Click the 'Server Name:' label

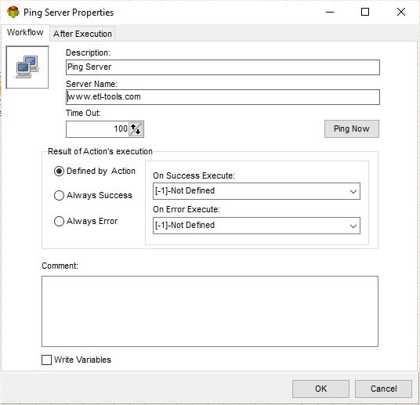coord(92,84)
